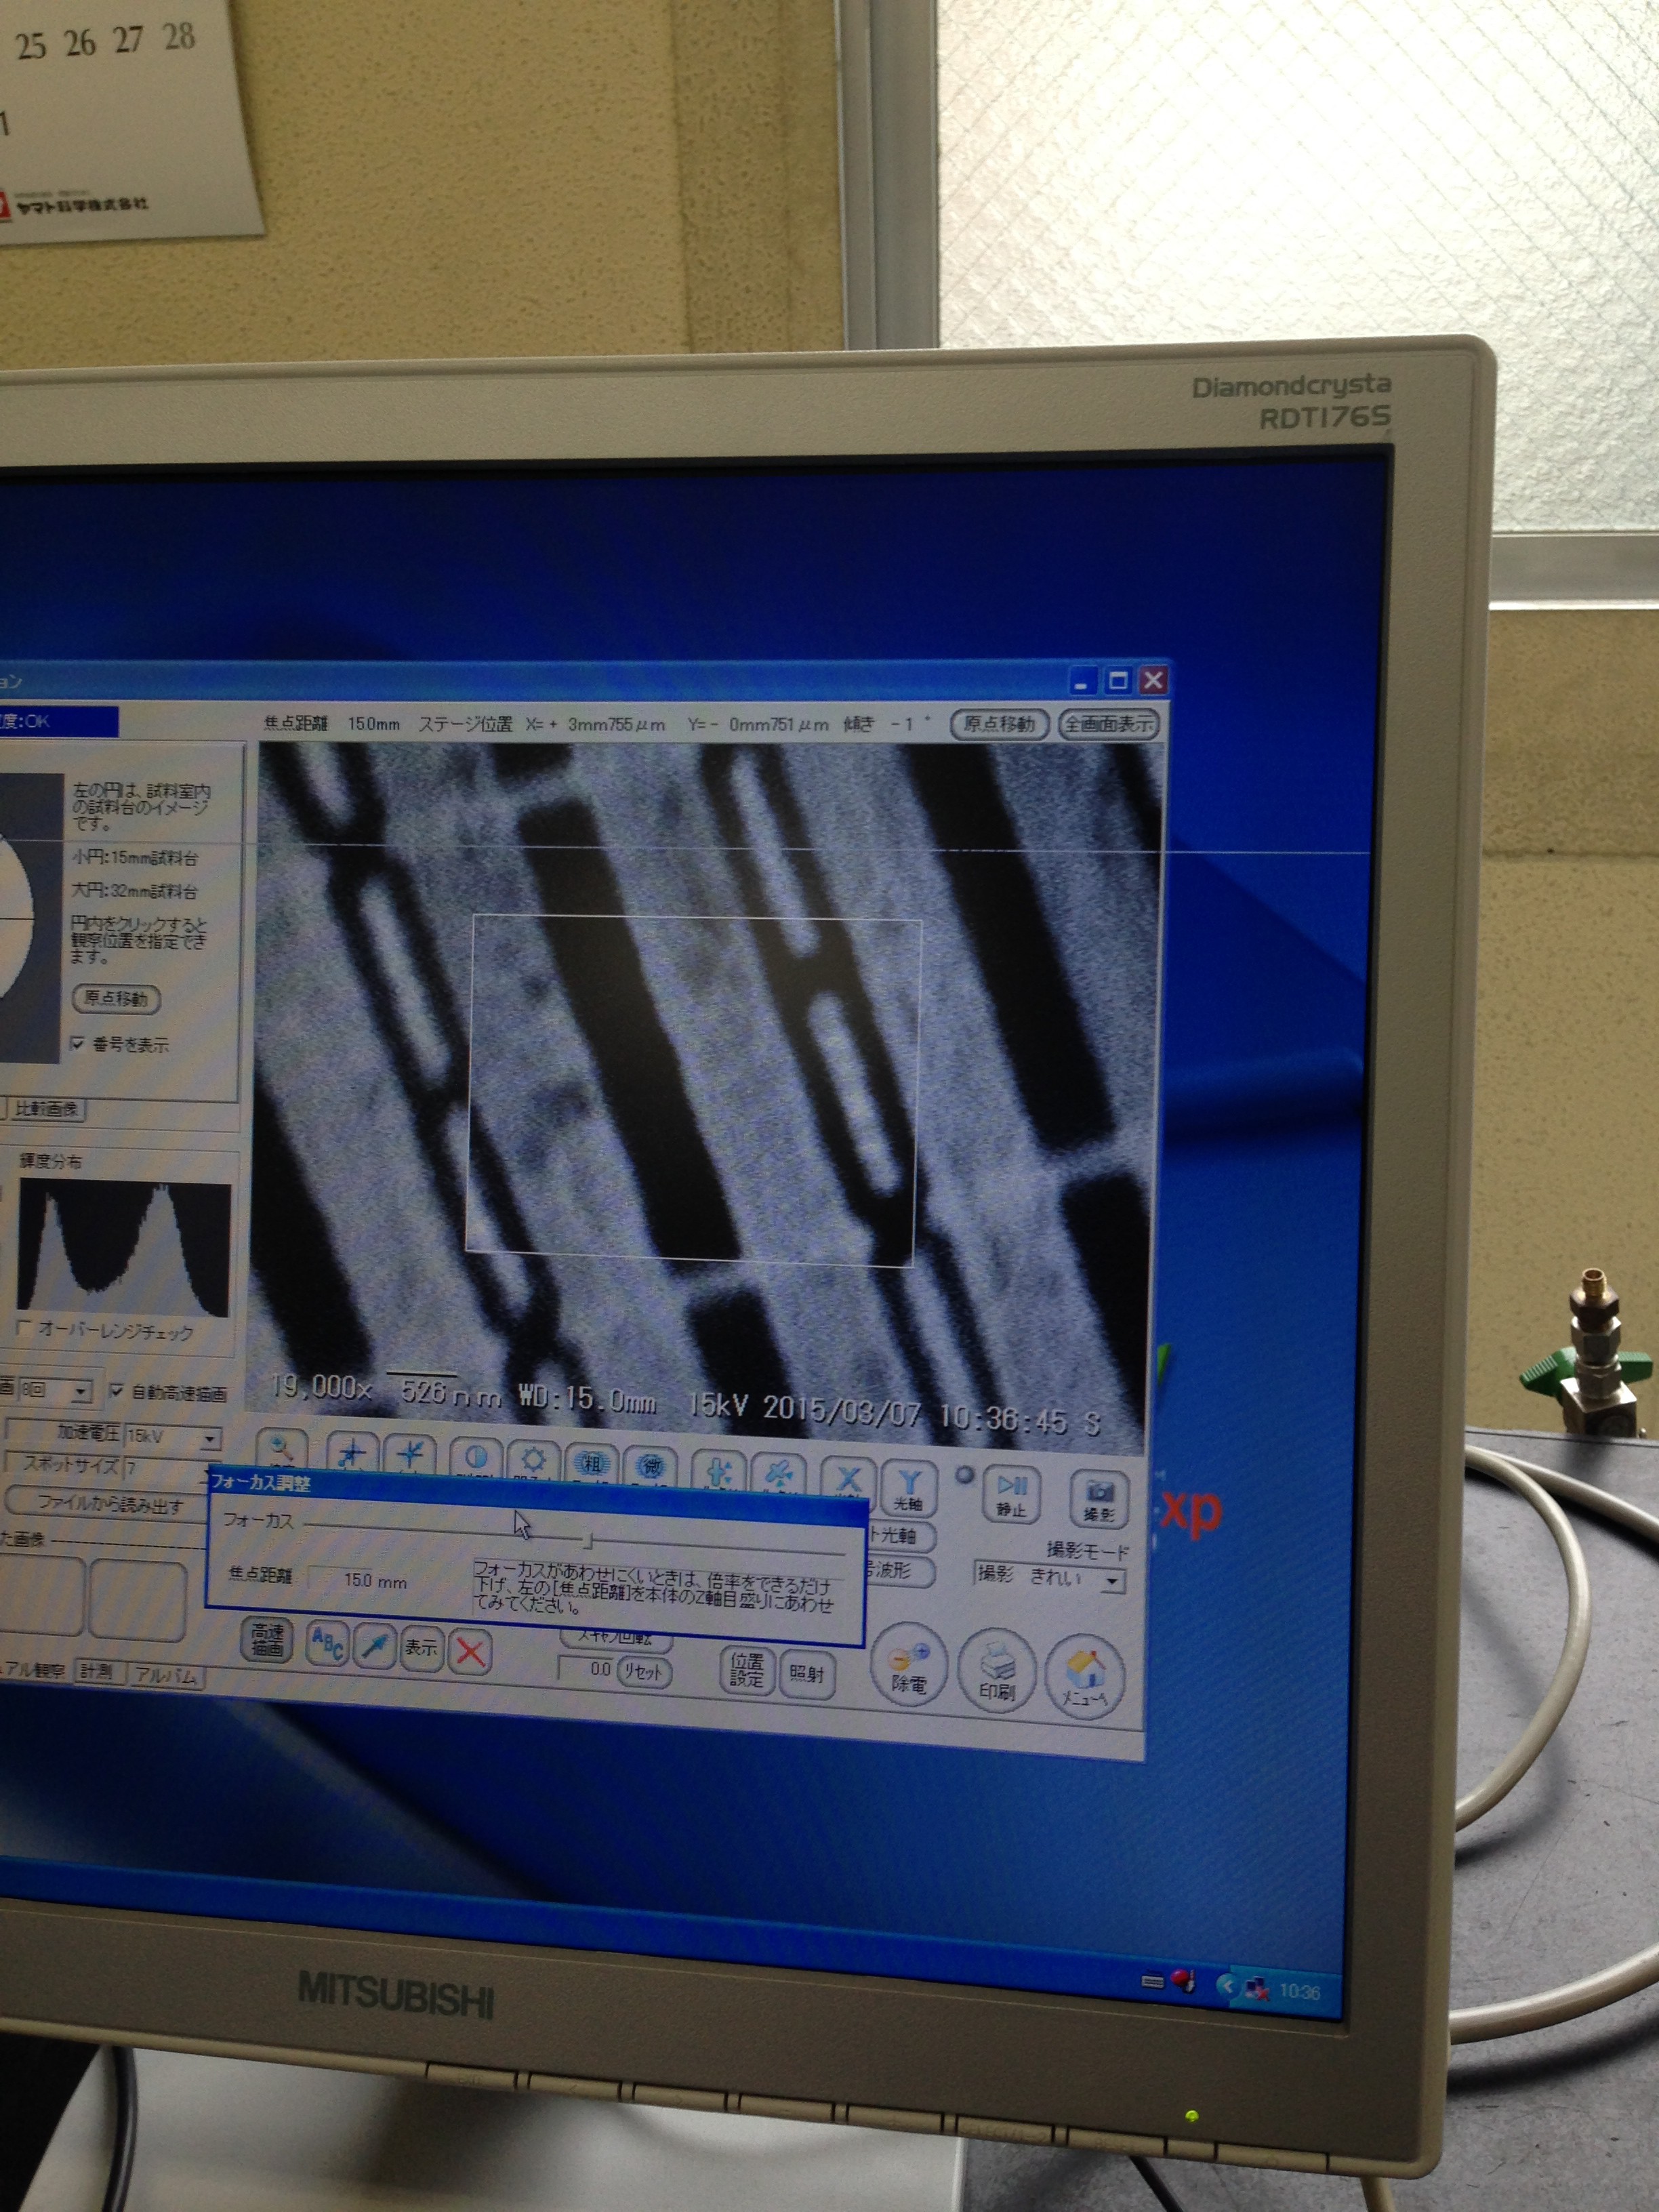Image resolution: width=1659 pixels, height=2212 pixels.
Task: Click the red X delete icon
Action: (x=470, y=1653)
